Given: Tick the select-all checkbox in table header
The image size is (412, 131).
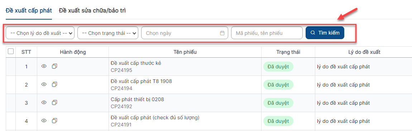Looking at the screenshot, I should coord(11,52).
